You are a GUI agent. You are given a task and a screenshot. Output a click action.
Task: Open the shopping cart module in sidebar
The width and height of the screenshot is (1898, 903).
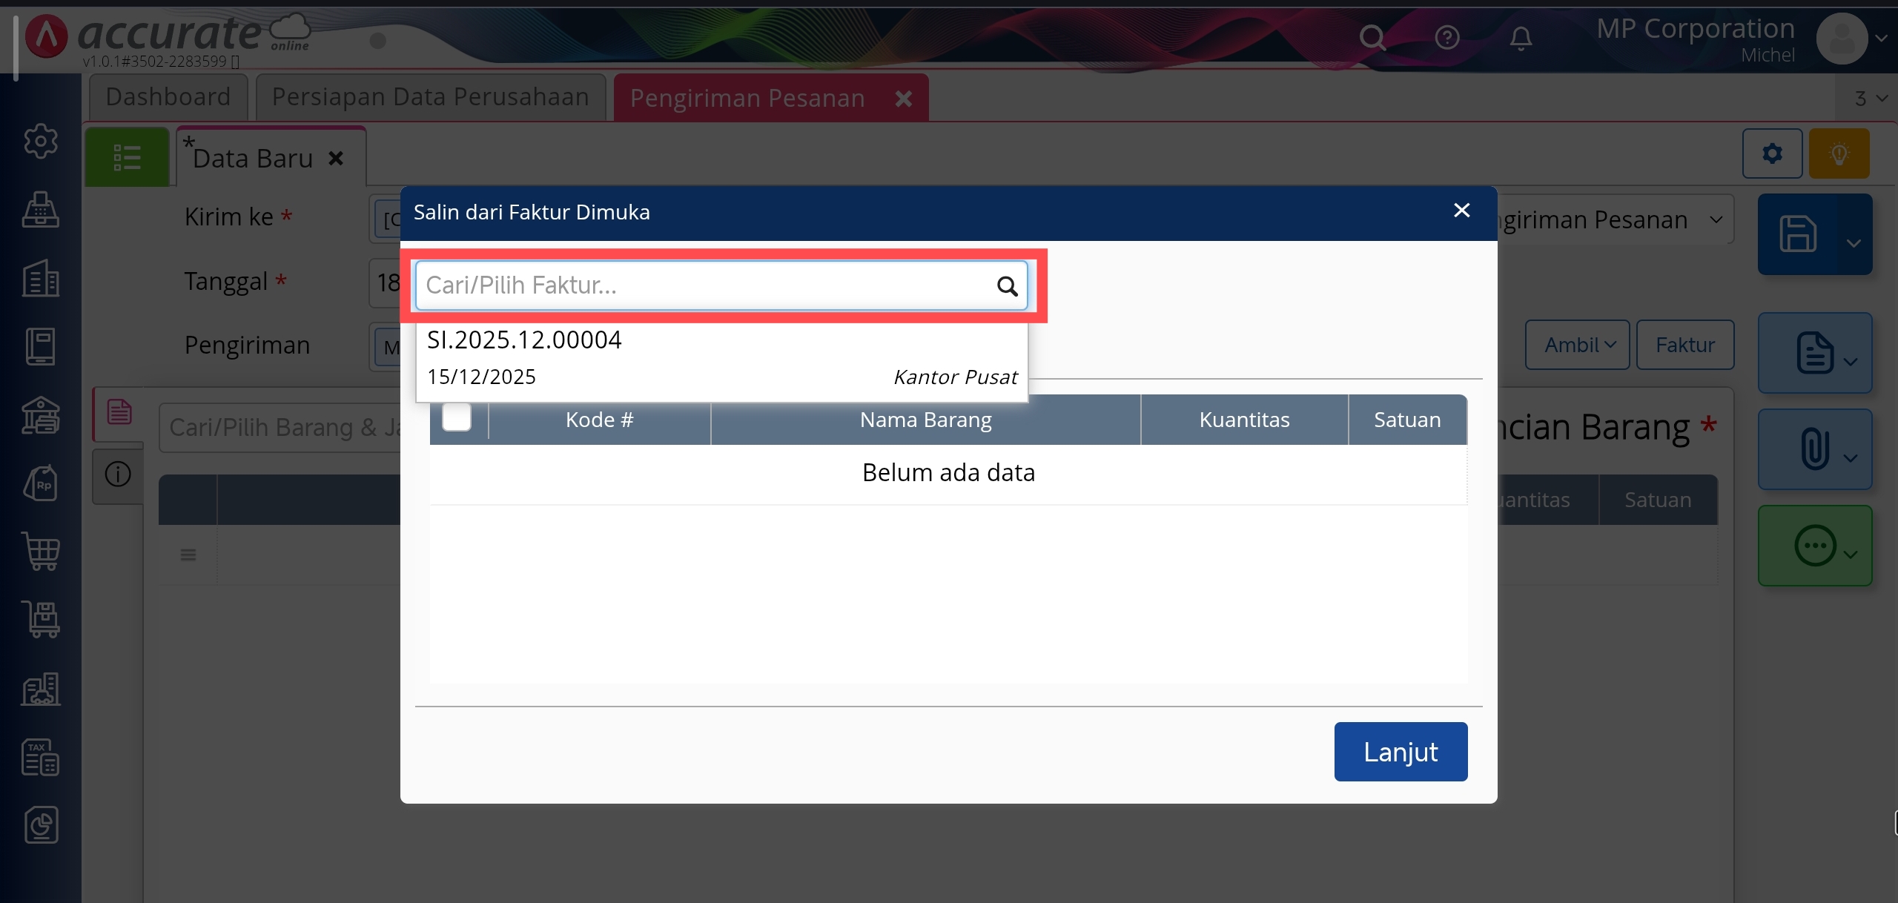tap(41, 552)
